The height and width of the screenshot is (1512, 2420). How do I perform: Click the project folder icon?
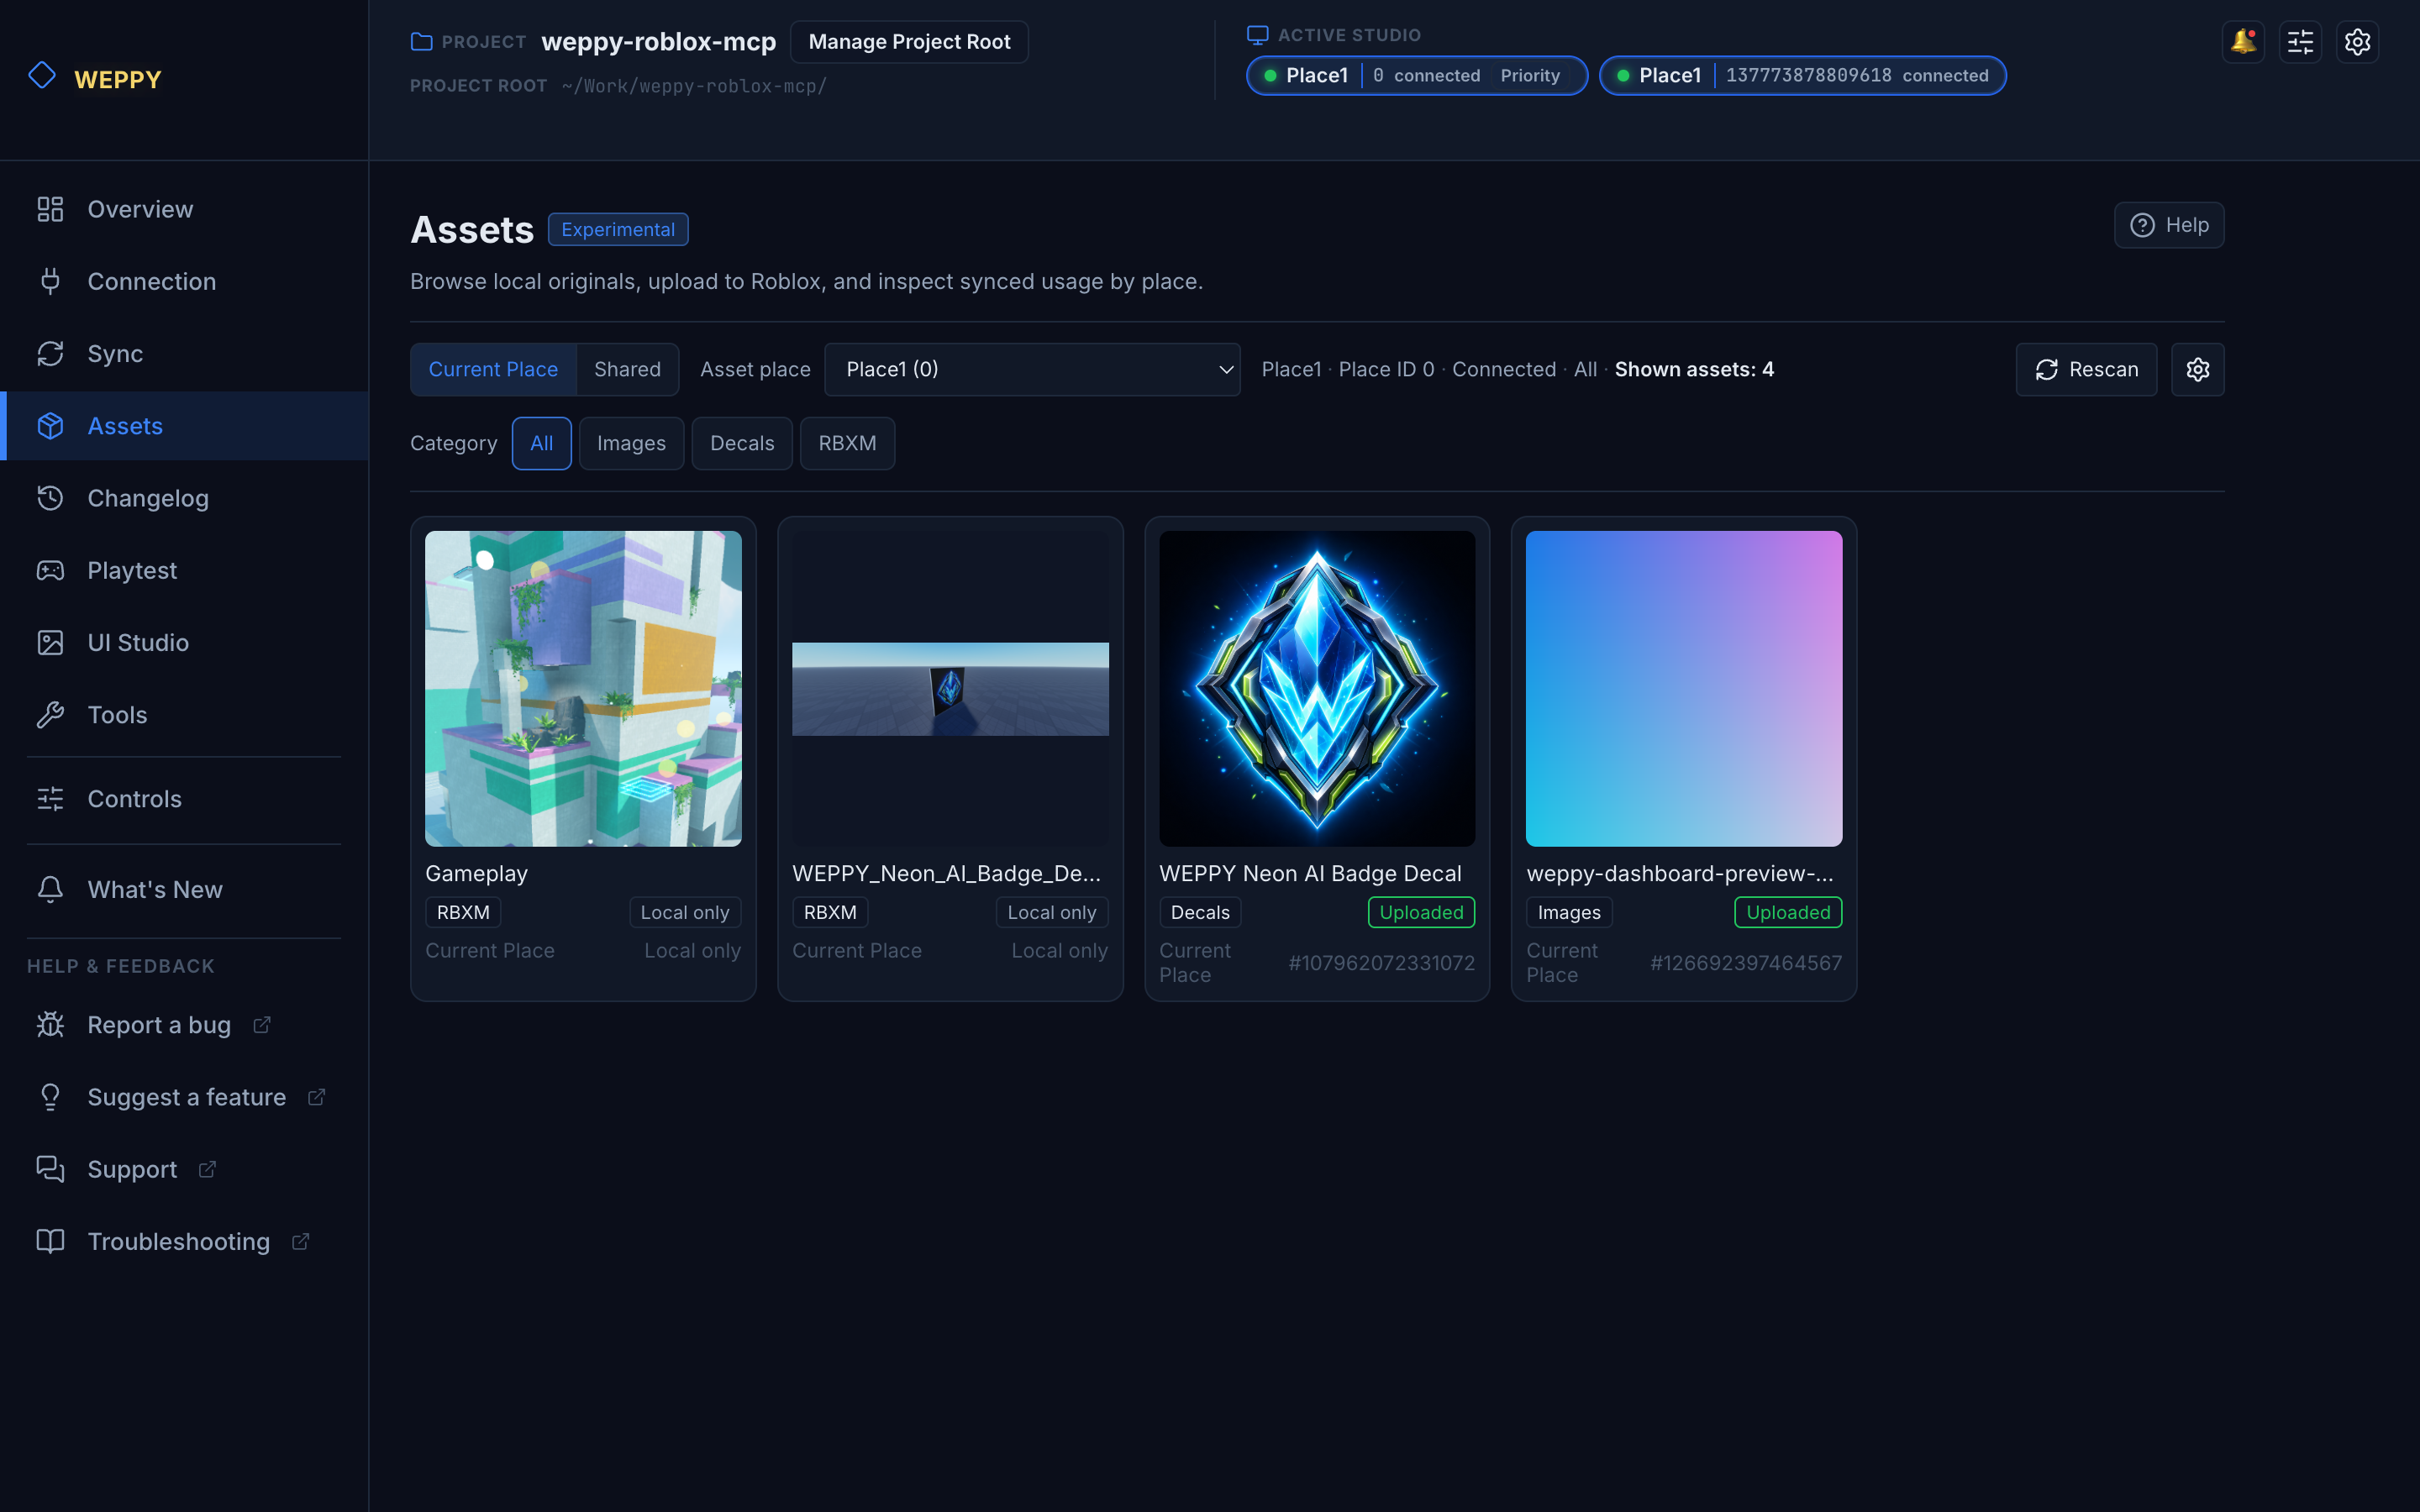click(x=421, y=41)
